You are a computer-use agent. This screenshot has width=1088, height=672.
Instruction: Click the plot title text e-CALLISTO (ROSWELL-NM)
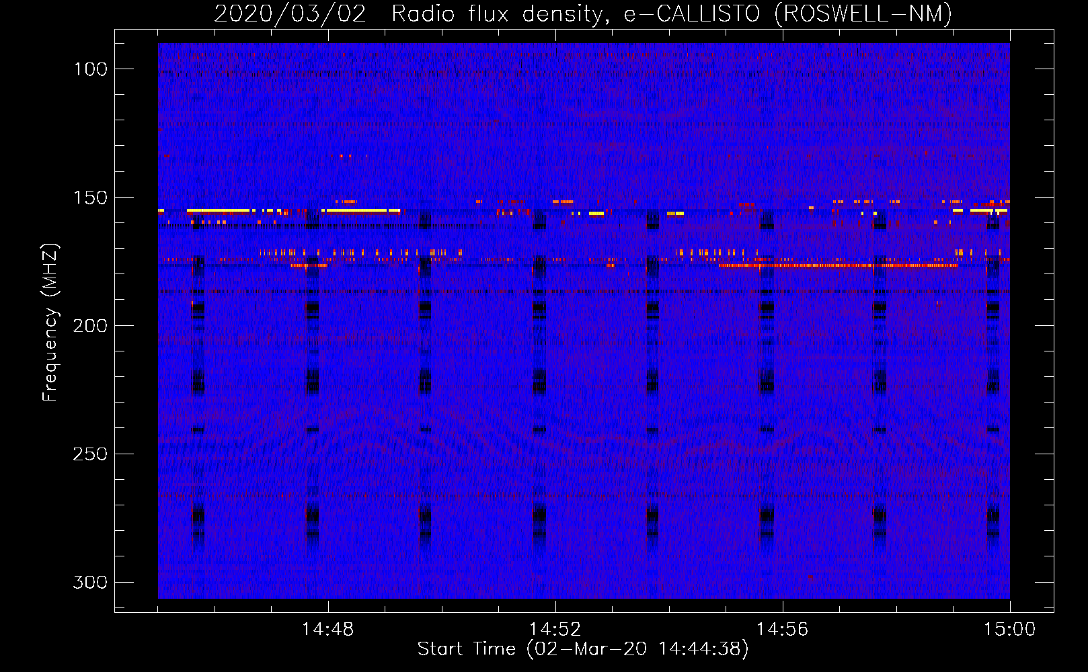[x=787, y=13]
